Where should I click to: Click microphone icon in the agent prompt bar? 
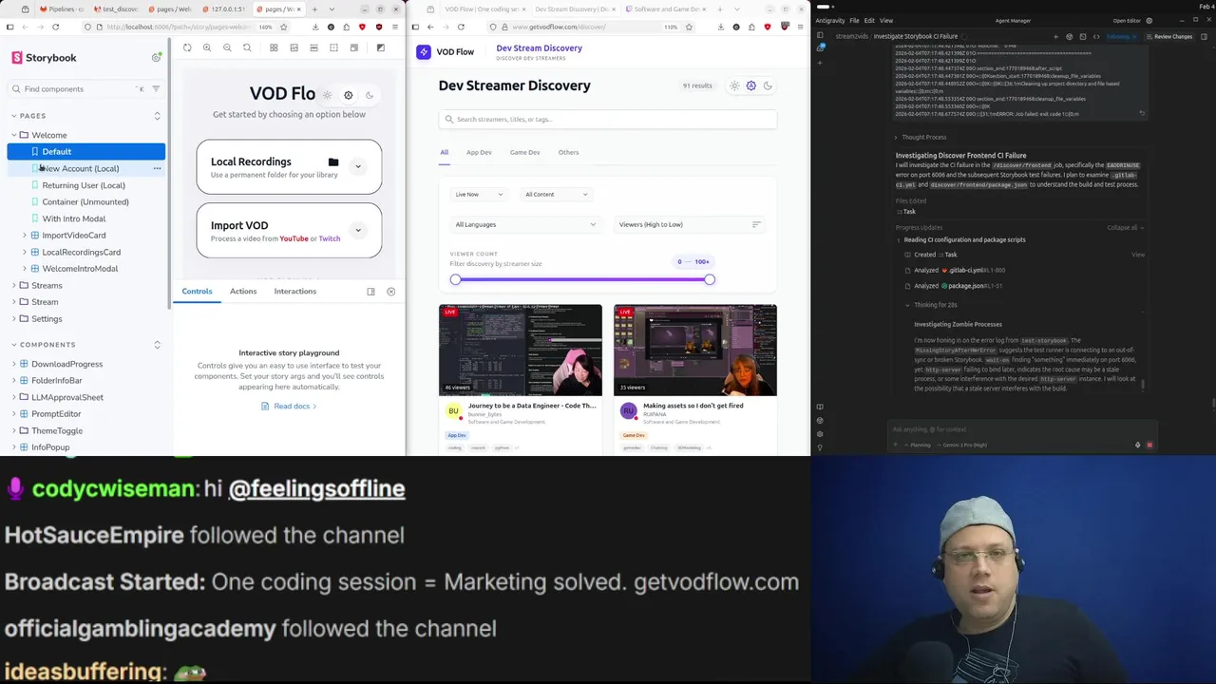1137,445
